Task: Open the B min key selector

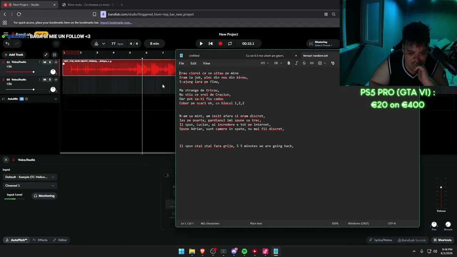Action: pyautogui.click(x=155, y=44)
